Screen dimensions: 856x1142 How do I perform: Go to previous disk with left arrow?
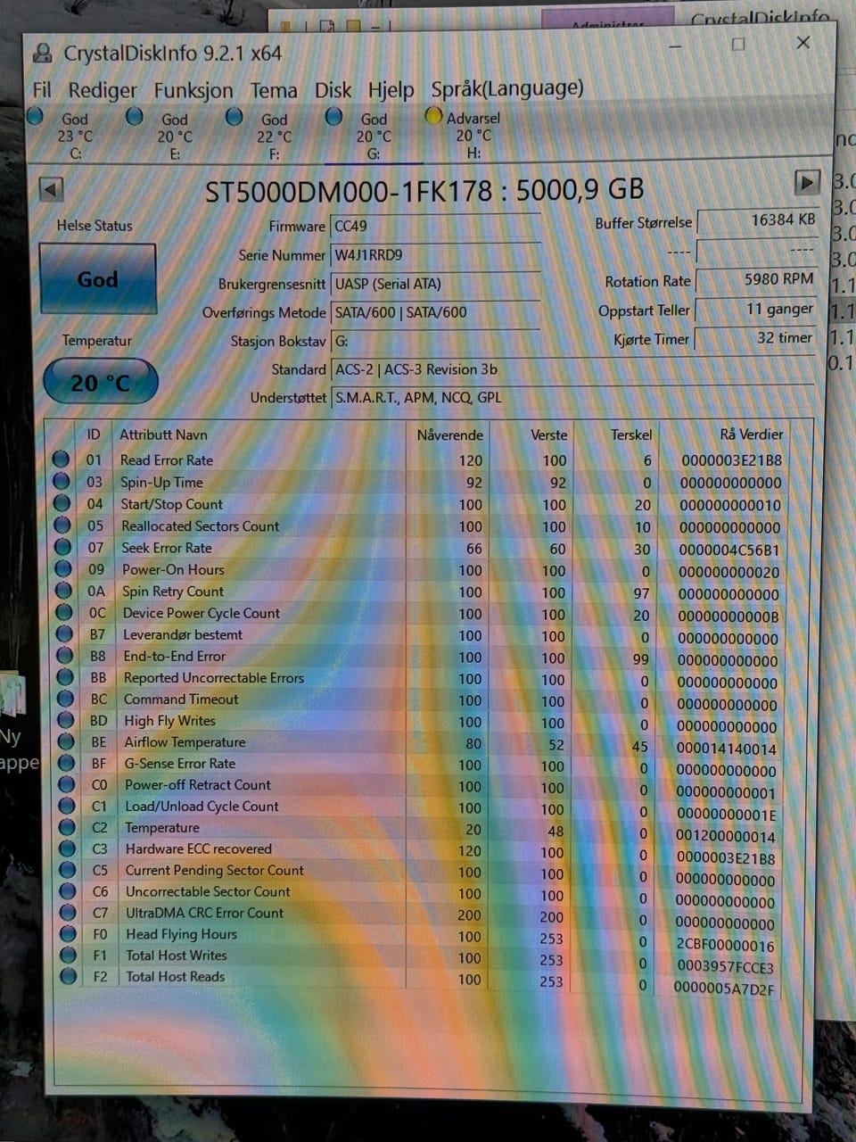[51, 189]
